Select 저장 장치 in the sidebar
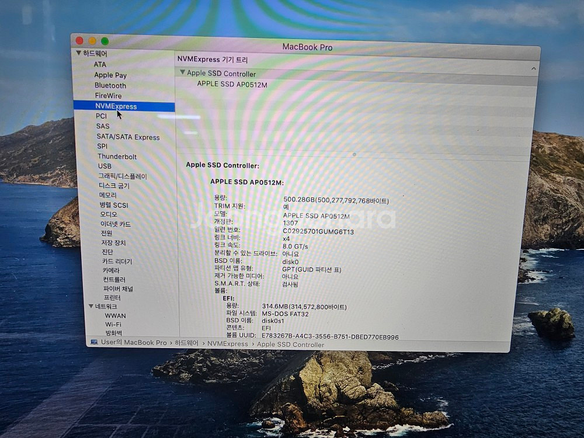The image size is (584, 438). [x=114, y=242]
